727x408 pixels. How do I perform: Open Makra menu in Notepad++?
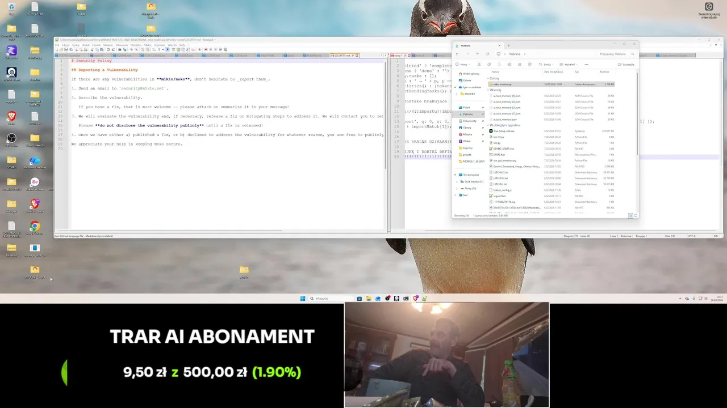tap(148, 45)
